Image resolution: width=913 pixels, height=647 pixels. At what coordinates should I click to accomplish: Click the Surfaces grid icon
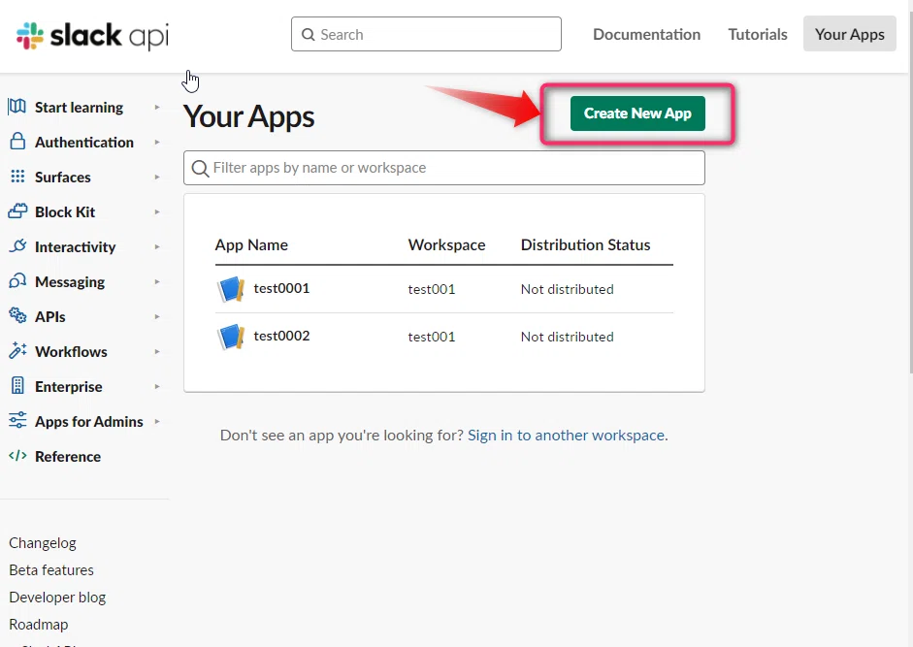point(17,177)
